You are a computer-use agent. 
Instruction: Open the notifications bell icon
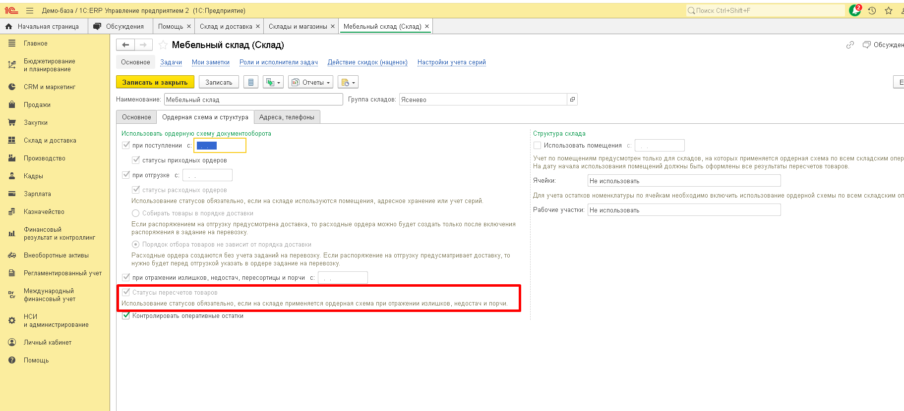(x=855, y=10)
